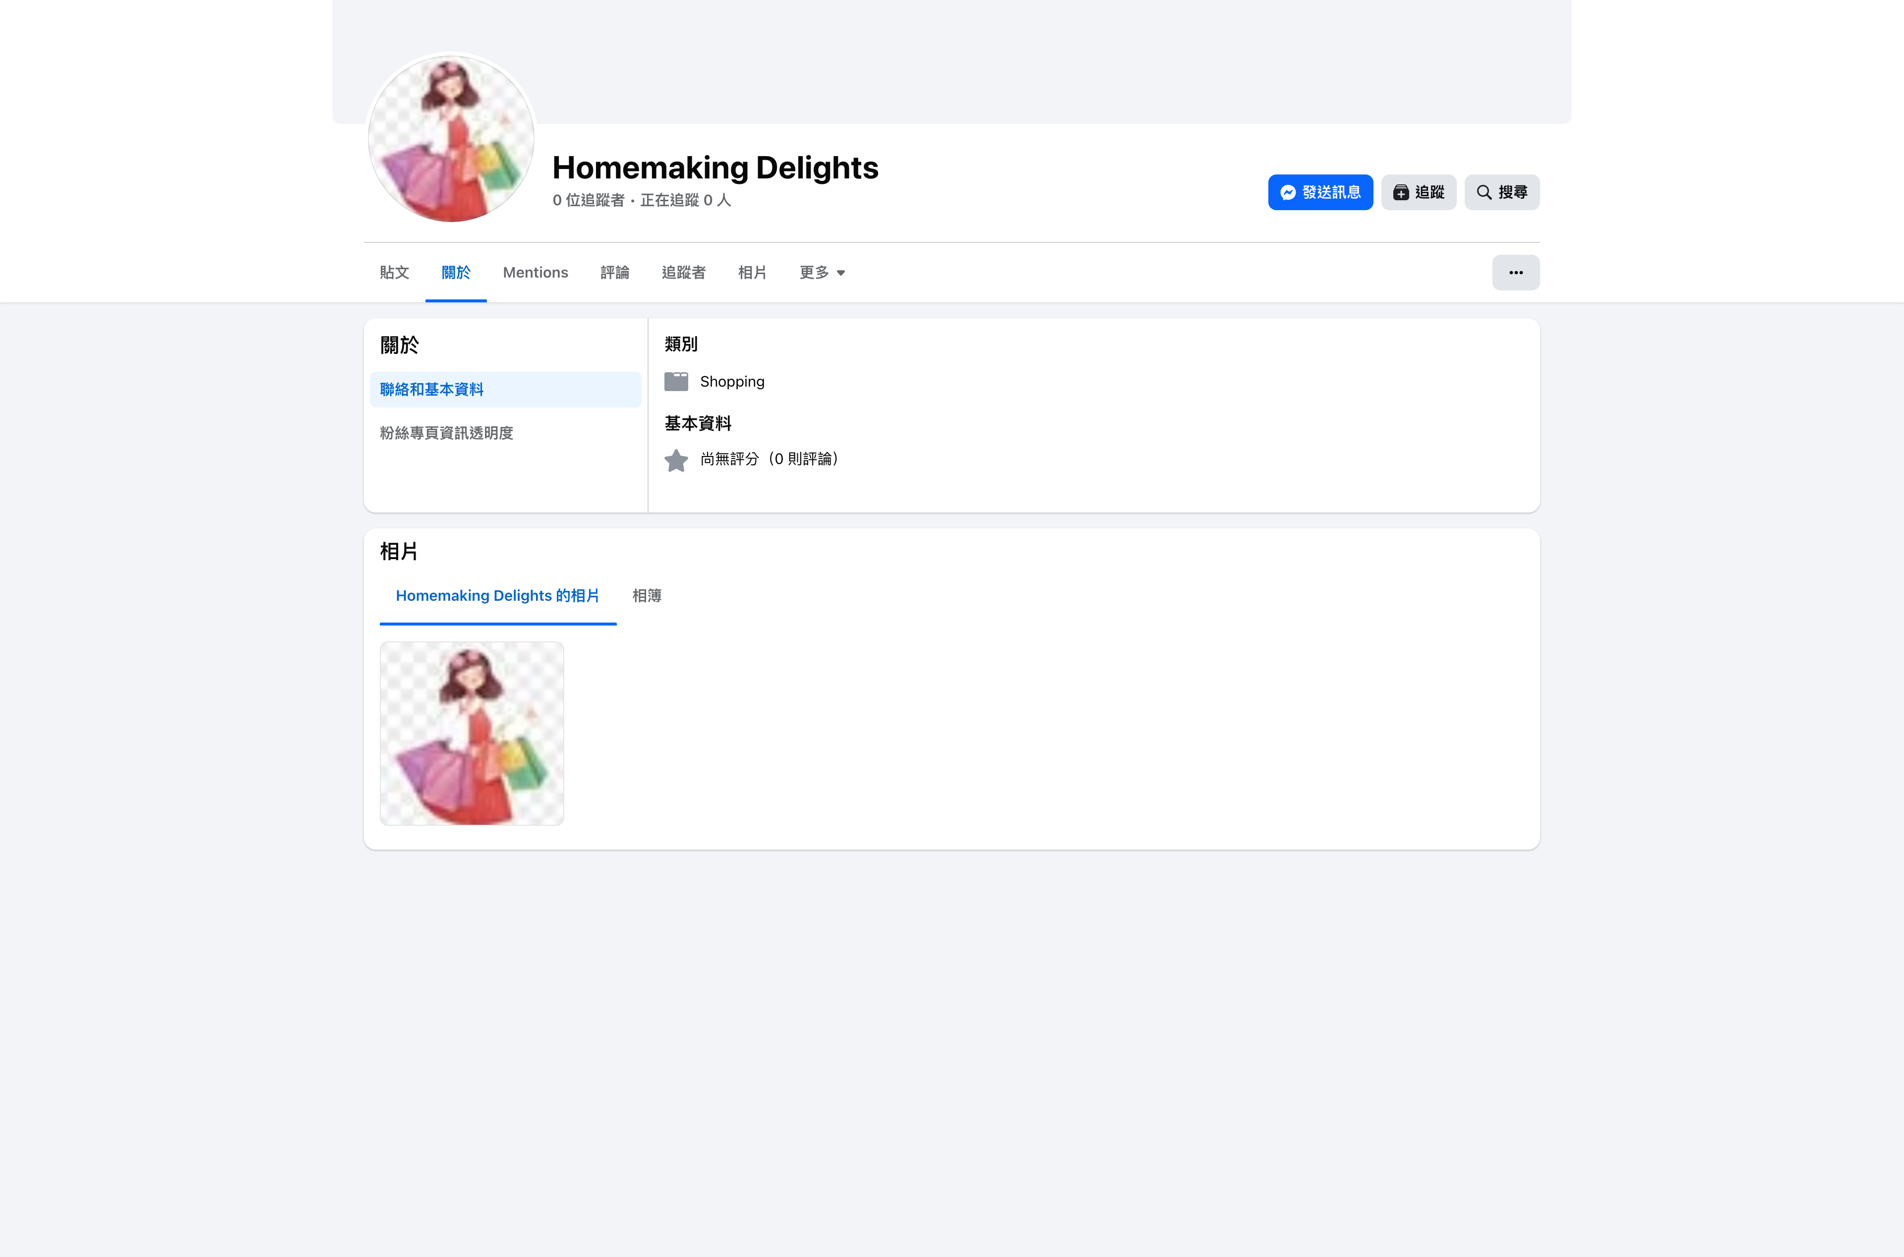Switch to the Mentions tab
Screen dimensions: 1904x1257
coord(535,273)
